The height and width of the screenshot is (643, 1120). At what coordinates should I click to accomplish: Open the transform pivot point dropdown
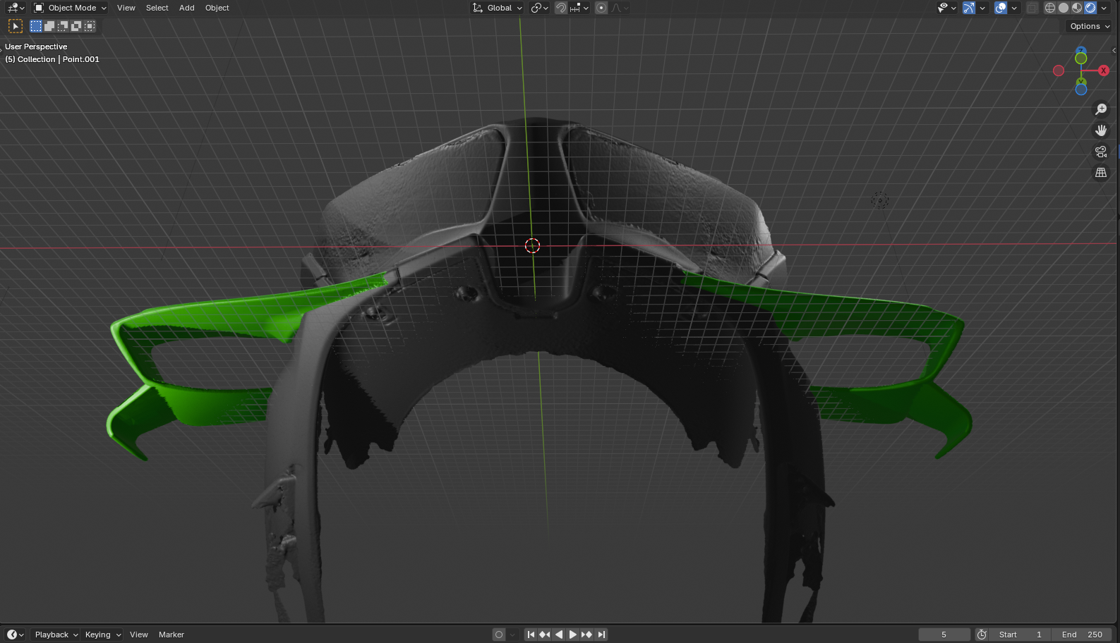(540, 8)
